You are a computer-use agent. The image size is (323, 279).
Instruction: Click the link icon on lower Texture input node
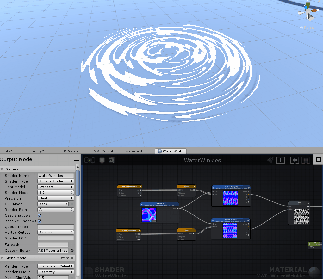click(248, 220)
